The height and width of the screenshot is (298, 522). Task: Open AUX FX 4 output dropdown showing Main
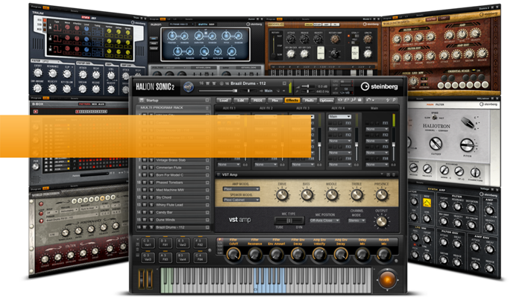pos(339,117)
